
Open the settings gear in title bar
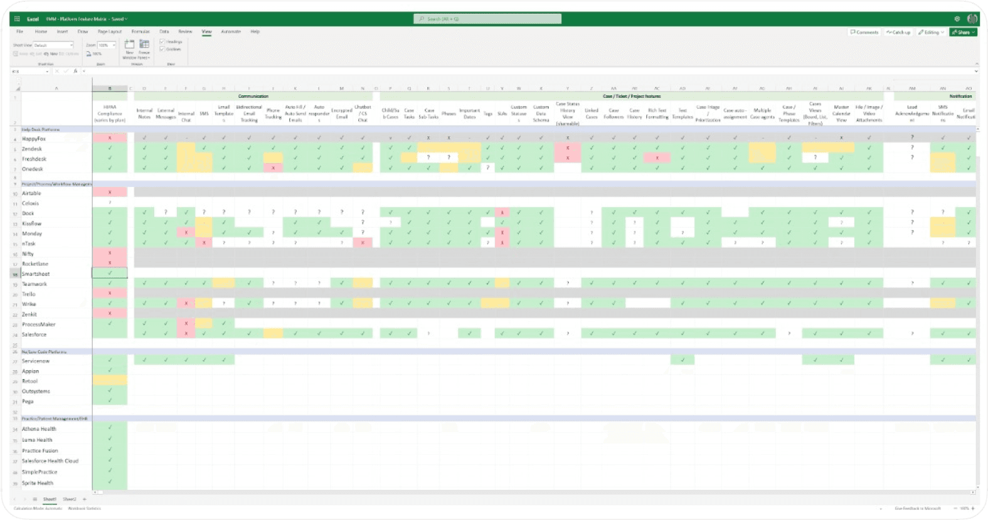957,19
